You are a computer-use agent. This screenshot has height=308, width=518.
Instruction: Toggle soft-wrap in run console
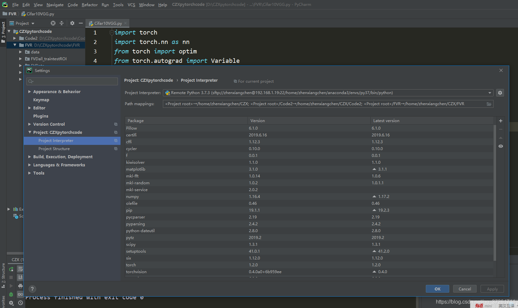coord(20,269)
